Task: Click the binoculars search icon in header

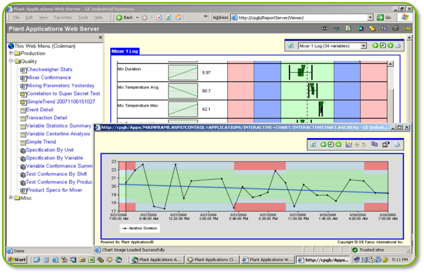Action: 336,29
